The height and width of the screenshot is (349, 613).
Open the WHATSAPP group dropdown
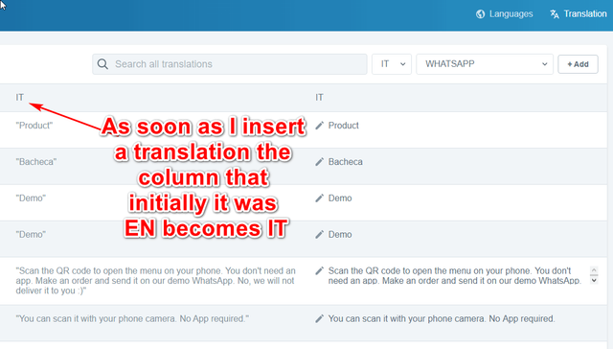pos(485,64)
